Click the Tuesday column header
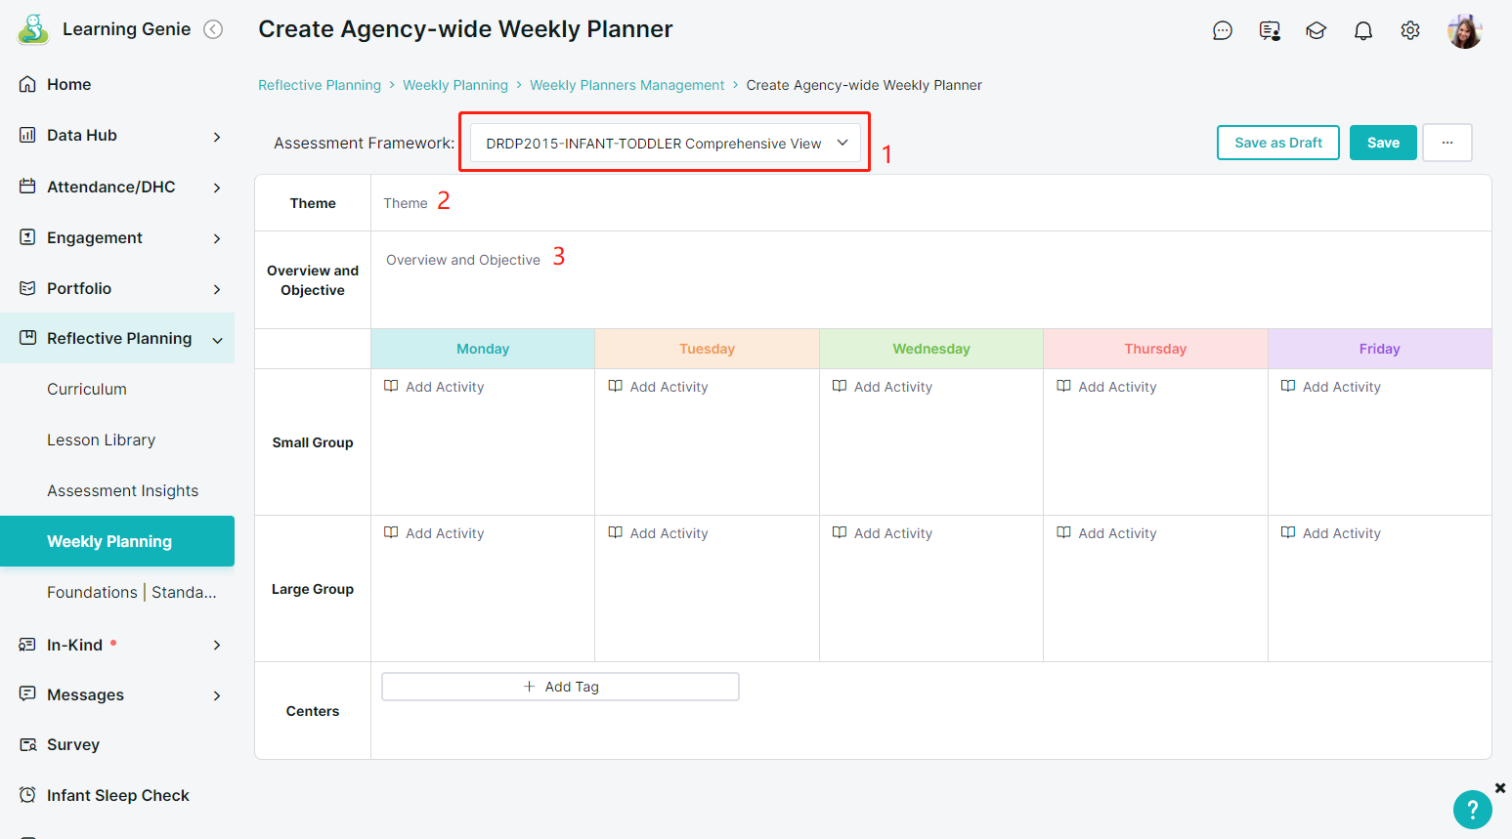The image size is (1512, 839). [x=707, y=349]
